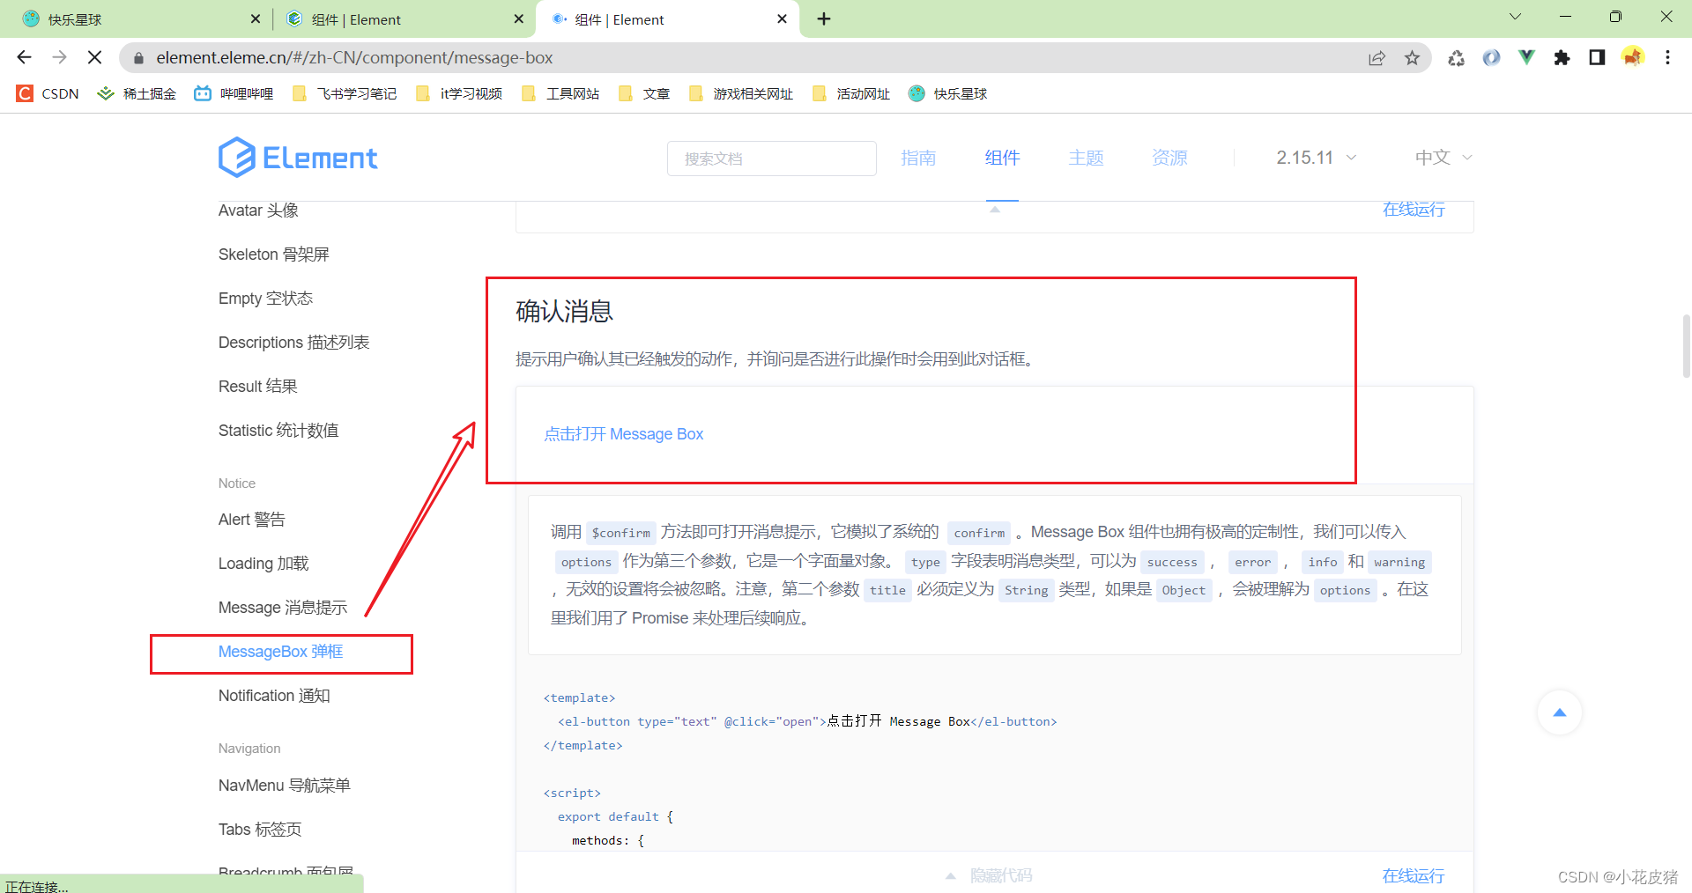Open the 哔哩哔哩 bookmark
The width and height of the screenshot is (1692, 893).
click(x=234, y=93)
